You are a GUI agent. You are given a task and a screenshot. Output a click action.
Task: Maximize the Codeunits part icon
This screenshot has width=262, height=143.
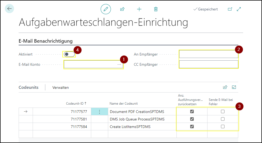click(x=234, y=87)
